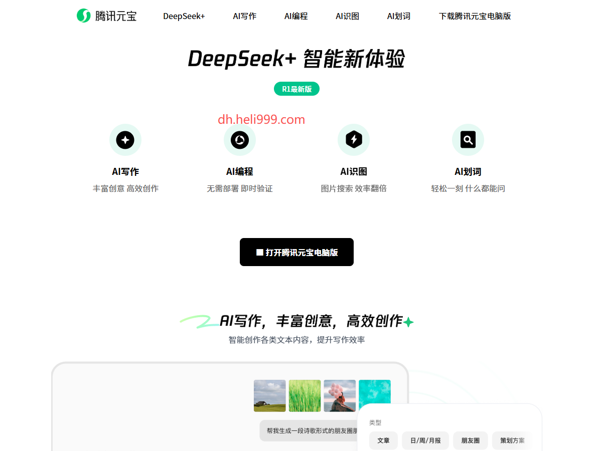
Task: Click the green sparkle beside the AI写作 heading
Action: 409,322
